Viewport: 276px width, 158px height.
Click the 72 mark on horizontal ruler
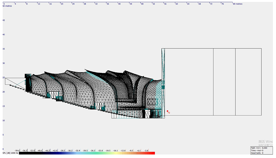tap(211, 4)
